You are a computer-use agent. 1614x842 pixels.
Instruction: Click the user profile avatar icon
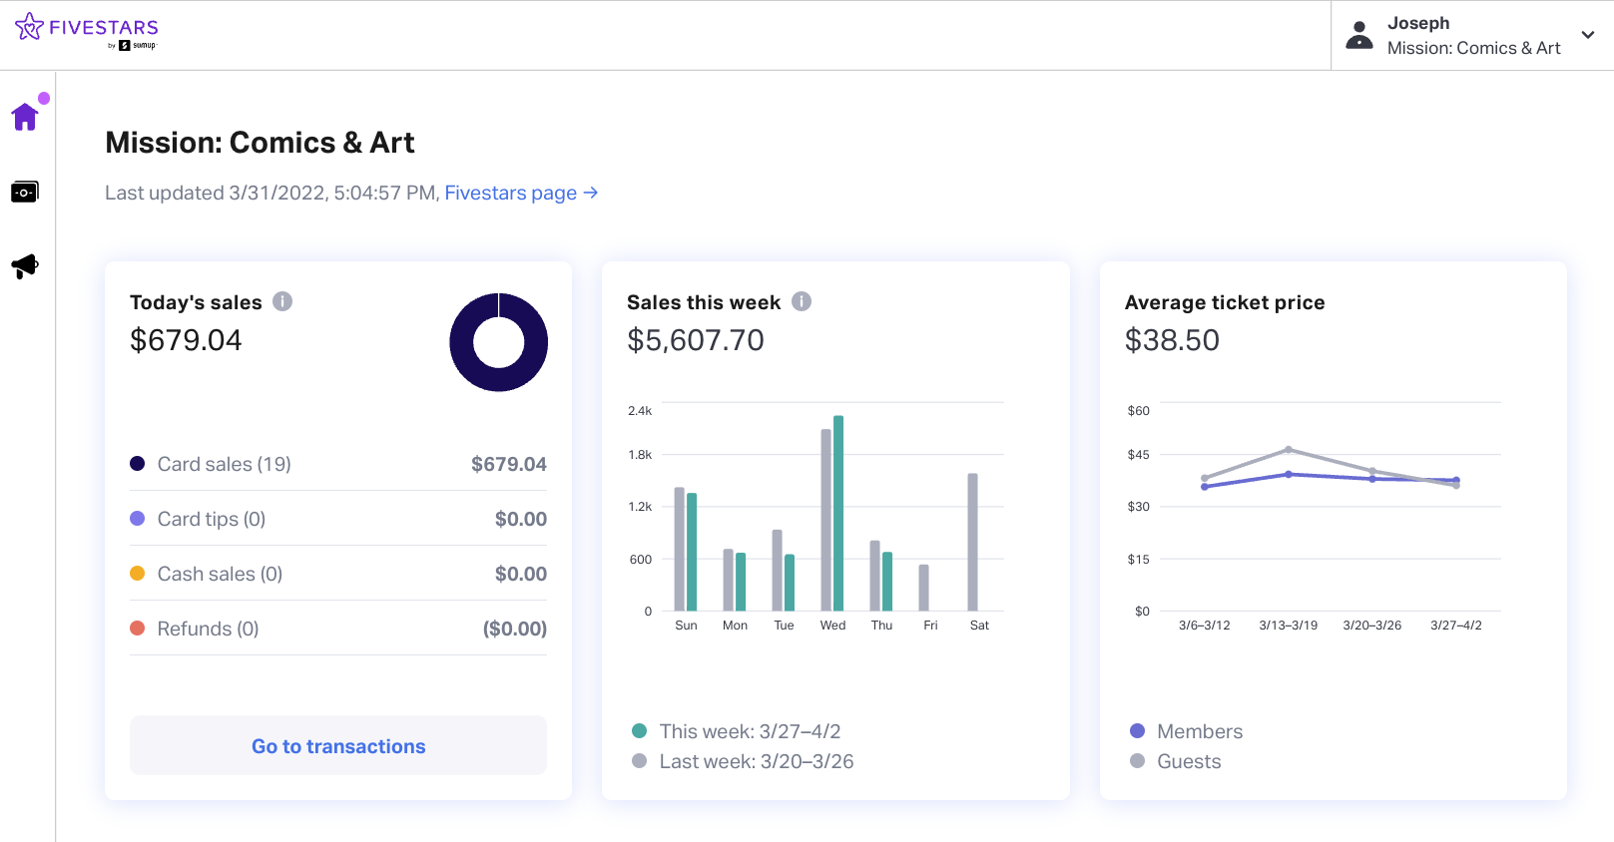coord(1359,35)
